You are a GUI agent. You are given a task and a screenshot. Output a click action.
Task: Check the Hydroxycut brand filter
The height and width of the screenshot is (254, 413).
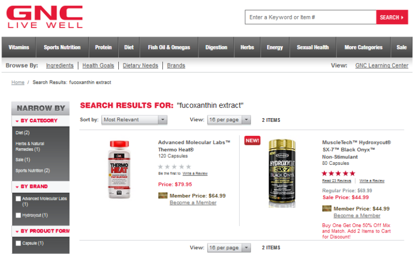pyautogui.click(x=18, y=215)
